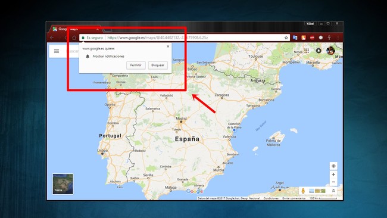Click the 100 km map scale
The height and width of the screenshot is (218, 387).
click(323, 198)
